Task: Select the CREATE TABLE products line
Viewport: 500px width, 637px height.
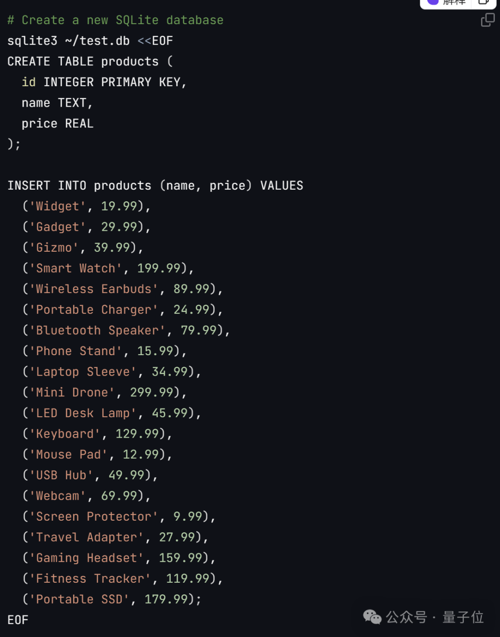Action: (90, 61)
